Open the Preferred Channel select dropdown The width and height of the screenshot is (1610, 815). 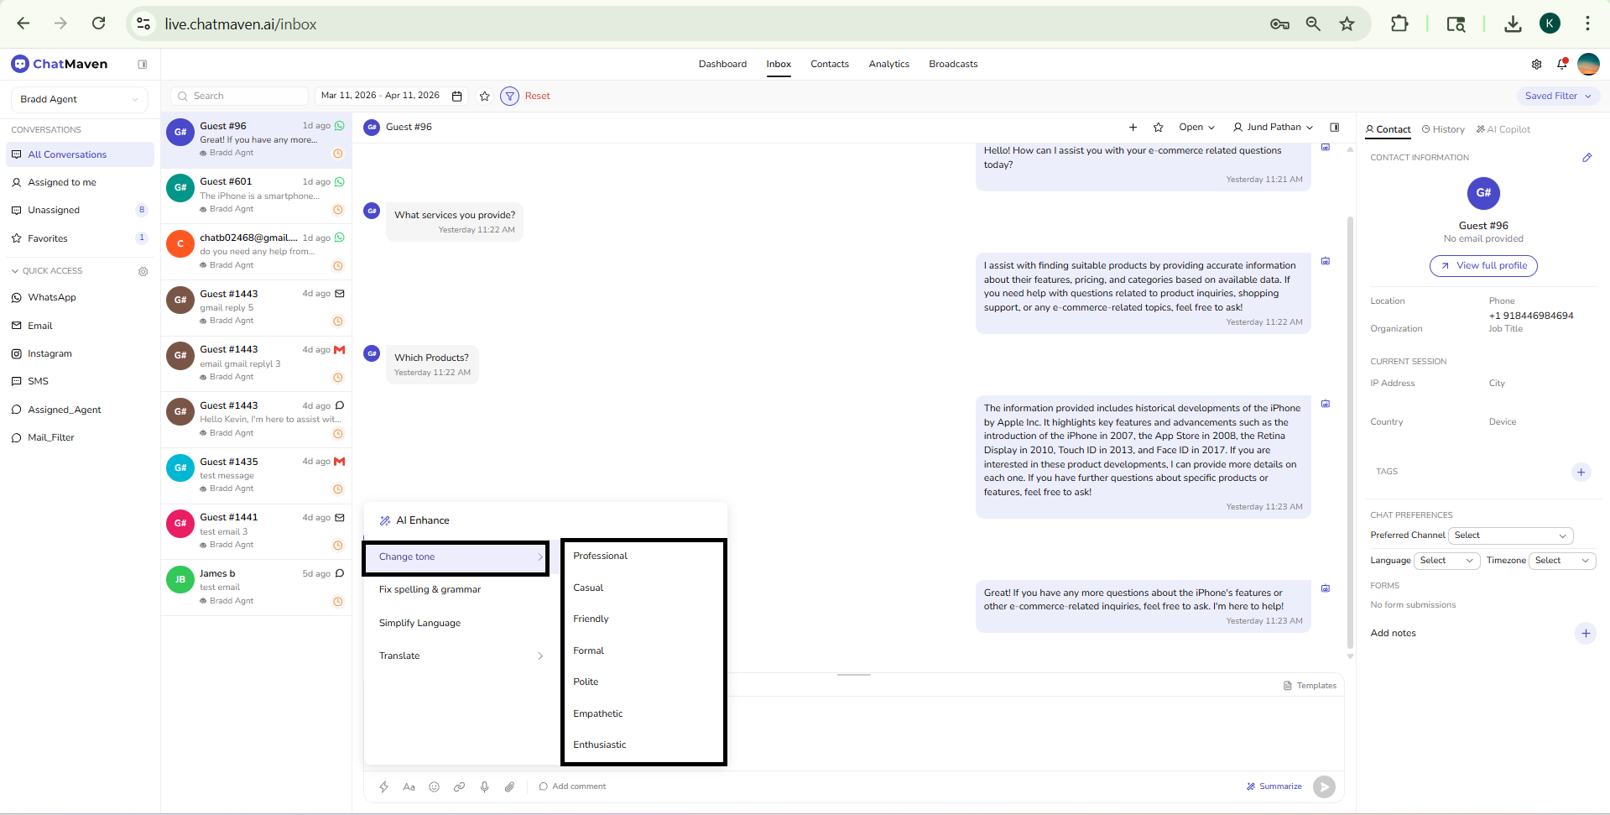pyautogui.click(x=1510, y=535)
